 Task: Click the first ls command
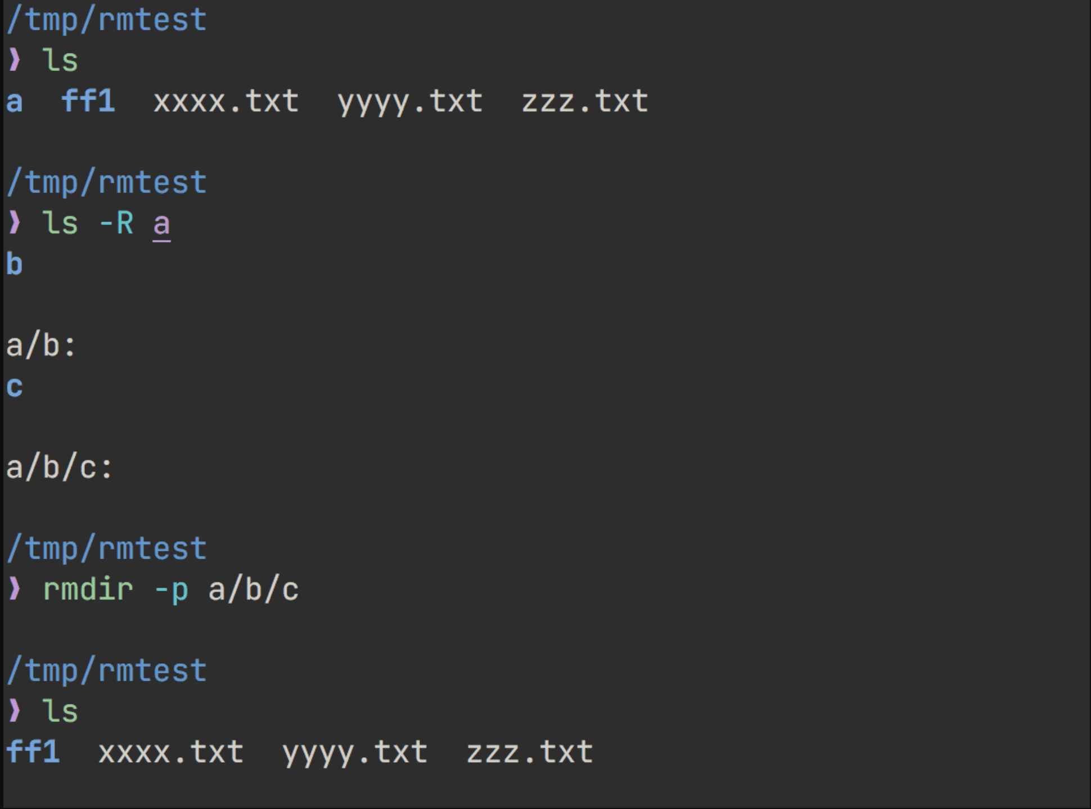click(60, 60)
